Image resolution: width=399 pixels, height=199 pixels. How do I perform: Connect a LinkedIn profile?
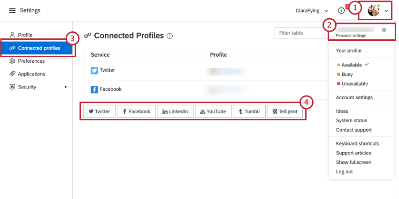[175, 111]
